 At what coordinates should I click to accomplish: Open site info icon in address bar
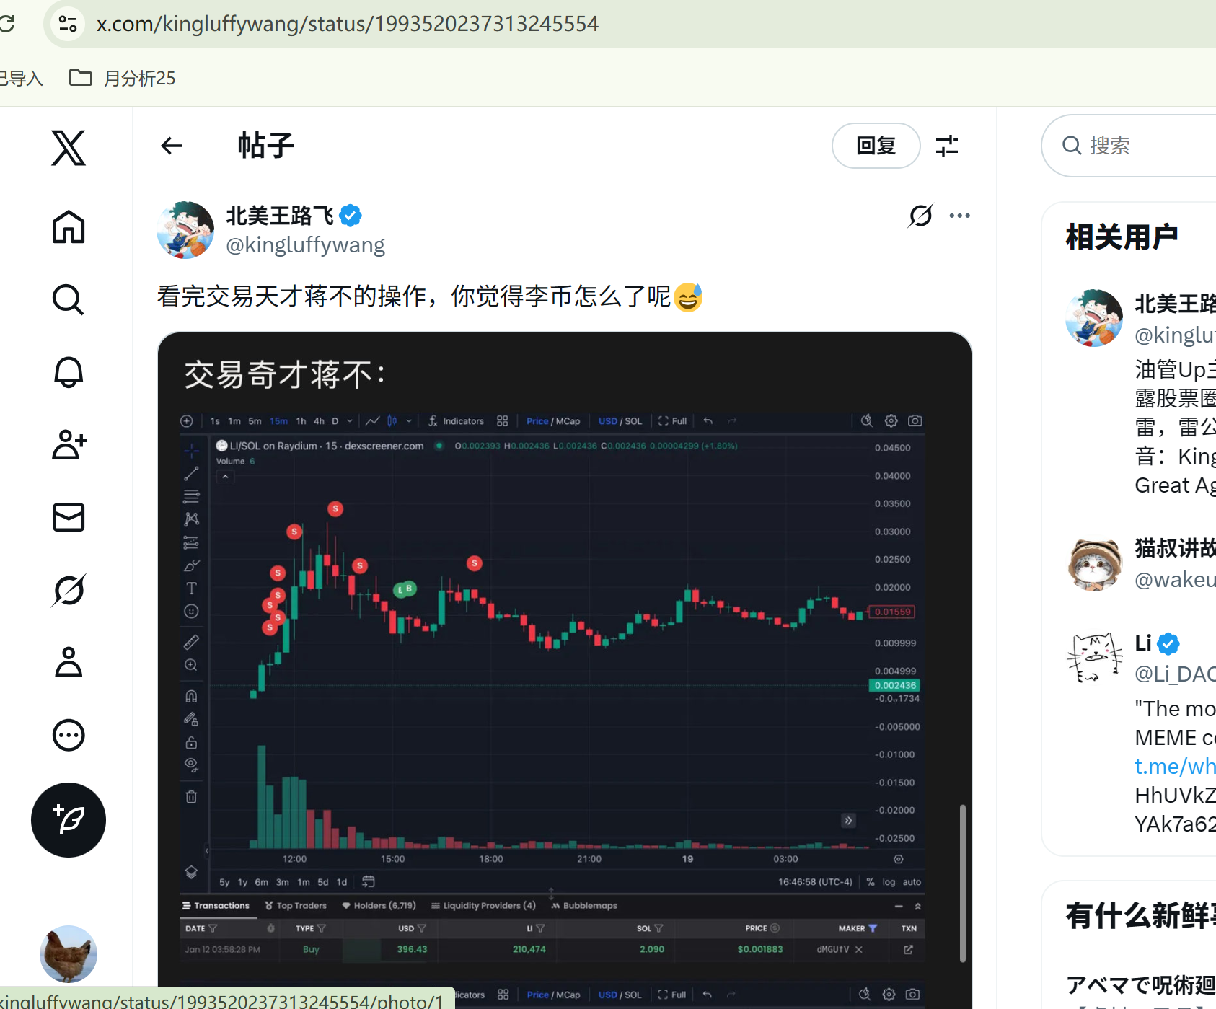click(68, 24)
